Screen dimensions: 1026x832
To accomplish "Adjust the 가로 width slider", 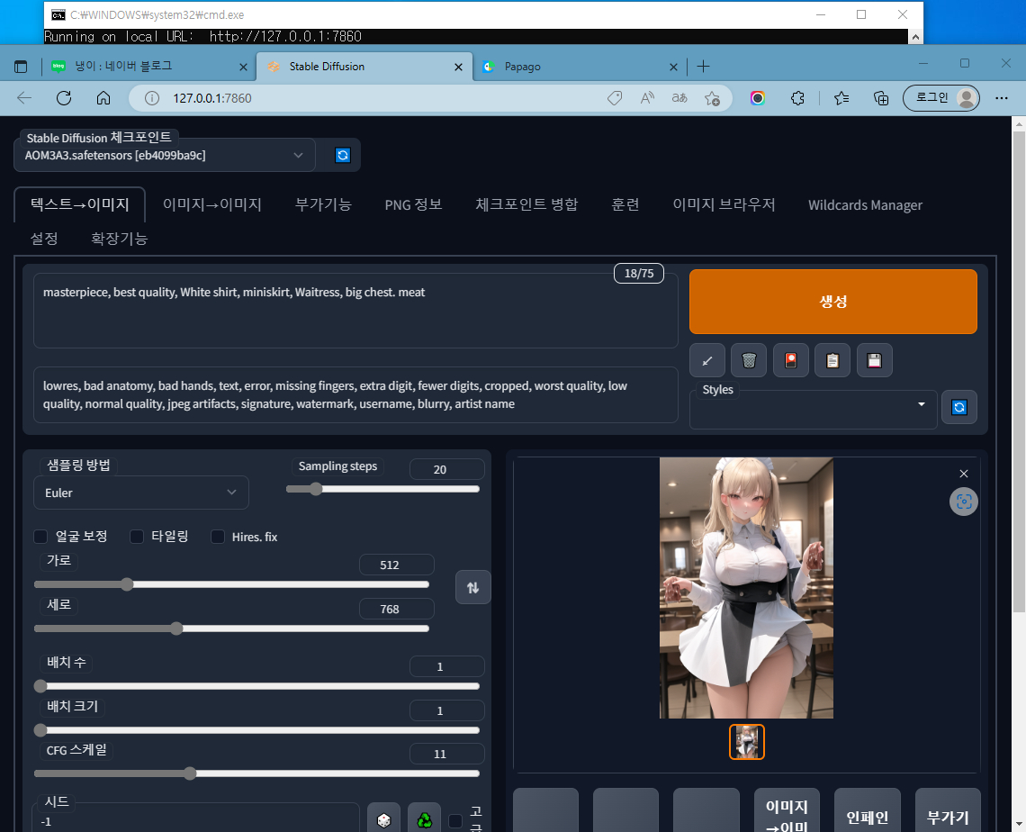I will [231, 584].
